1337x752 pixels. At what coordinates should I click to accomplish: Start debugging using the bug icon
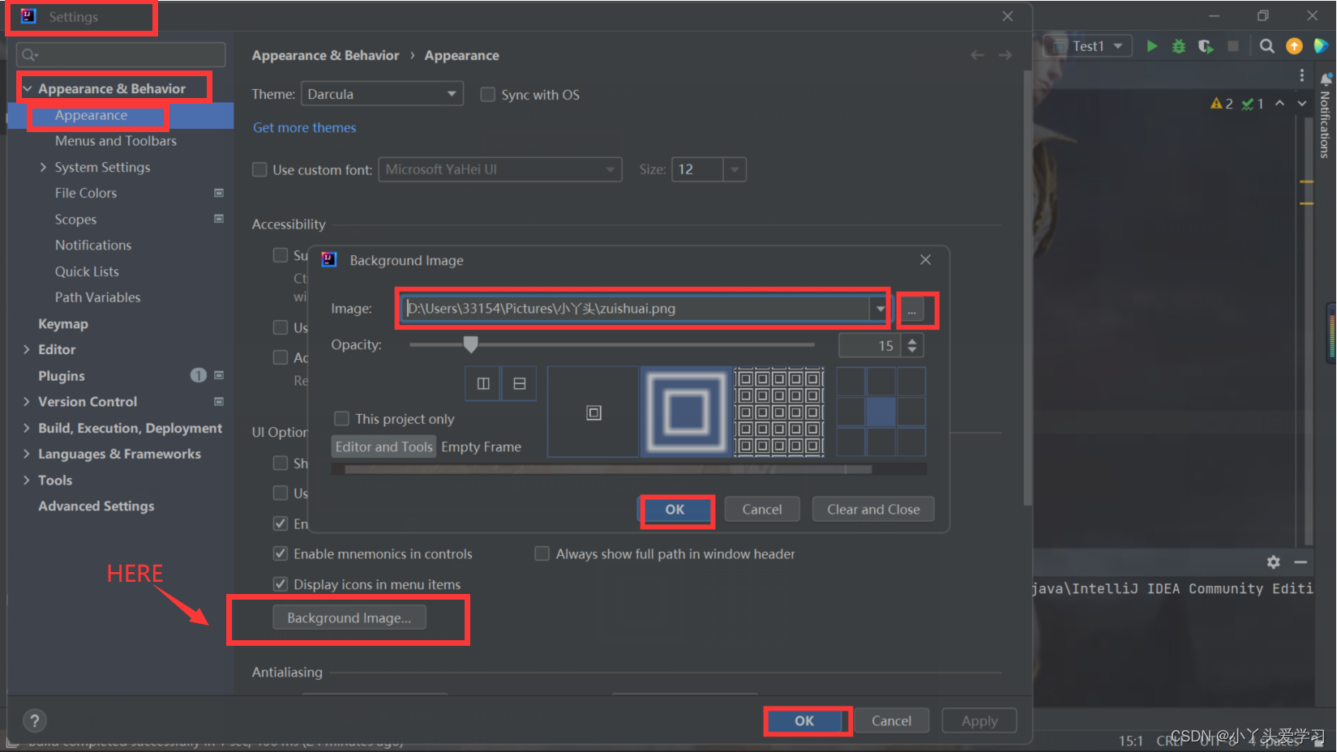1178,46
